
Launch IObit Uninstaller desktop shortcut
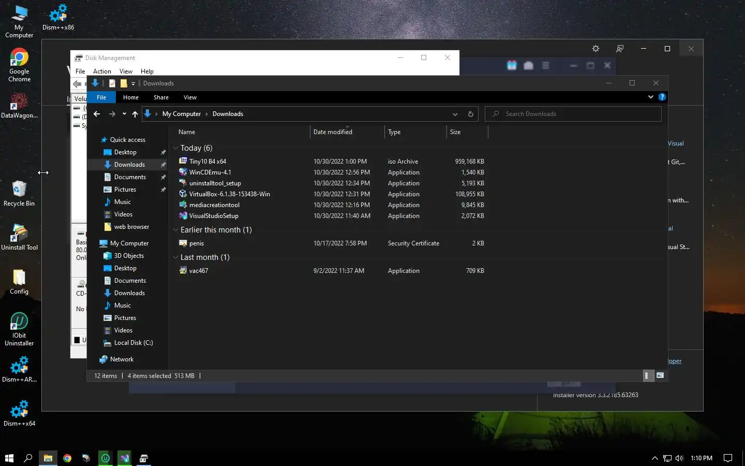pyautogui.click(x=19, y=329)
